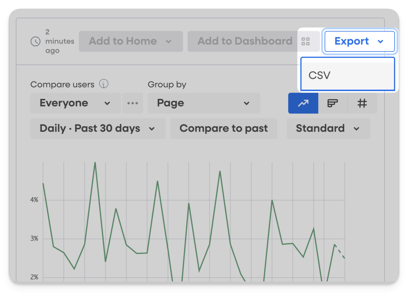408x293 pixels.
Task: Click the clock refresh icon
Action: point(35,41)
